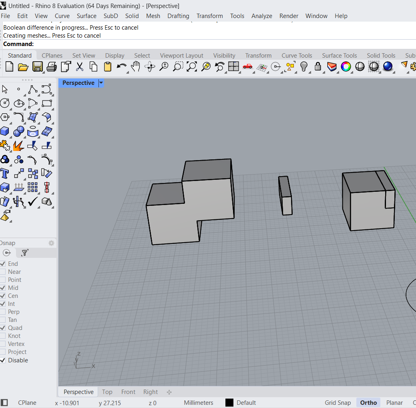416x408 pixels.
Task: Switch to the Front viewport tab
Action: point(128,392)
